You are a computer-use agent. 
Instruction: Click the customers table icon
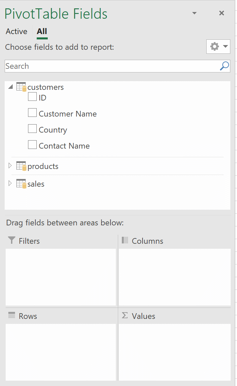[x=22, y=87]
